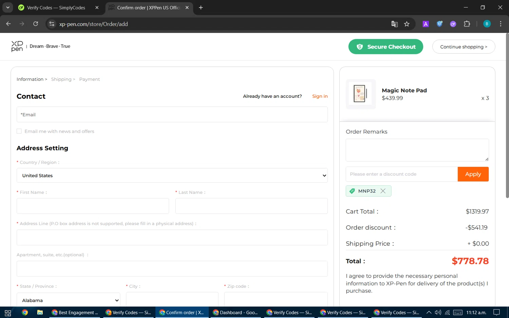This screenshot has height=318, width=509.
Task: Switch to Best Engagement taskbar window
Action: click(x=75, y=313)
